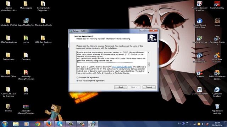This screenshot has height=127, width=227.
Task: Open the Camtasia folder icon
Action: coord(26,56)
